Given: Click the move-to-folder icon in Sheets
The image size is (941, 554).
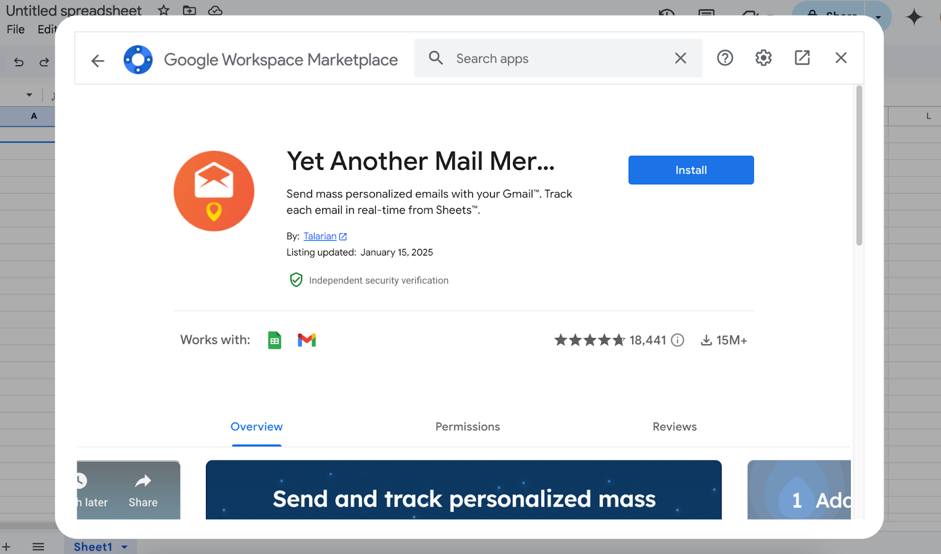Looking at the screenshot, I should 189,10.
